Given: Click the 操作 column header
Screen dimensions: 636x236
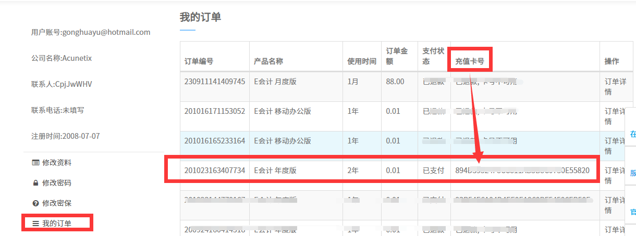Looking at the screenshot, I should coord(612,61).
